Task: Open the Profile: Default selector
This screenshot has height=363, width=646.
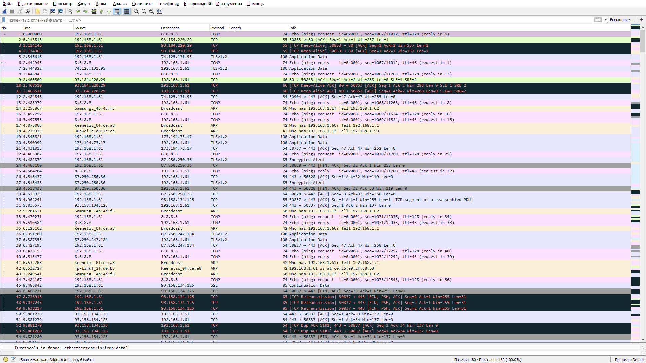Action: coord(629,360)
